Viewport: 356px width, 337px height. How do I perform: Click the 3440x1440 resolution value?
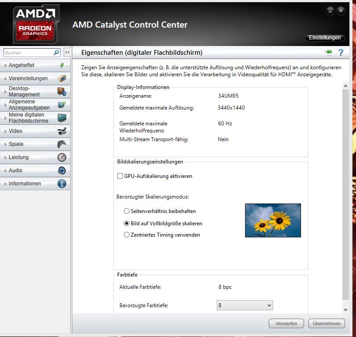pyautogui.click(x=231, y=108)
